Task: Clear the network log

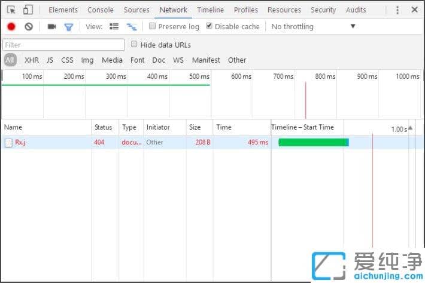Action: click(x=29, y=27)
